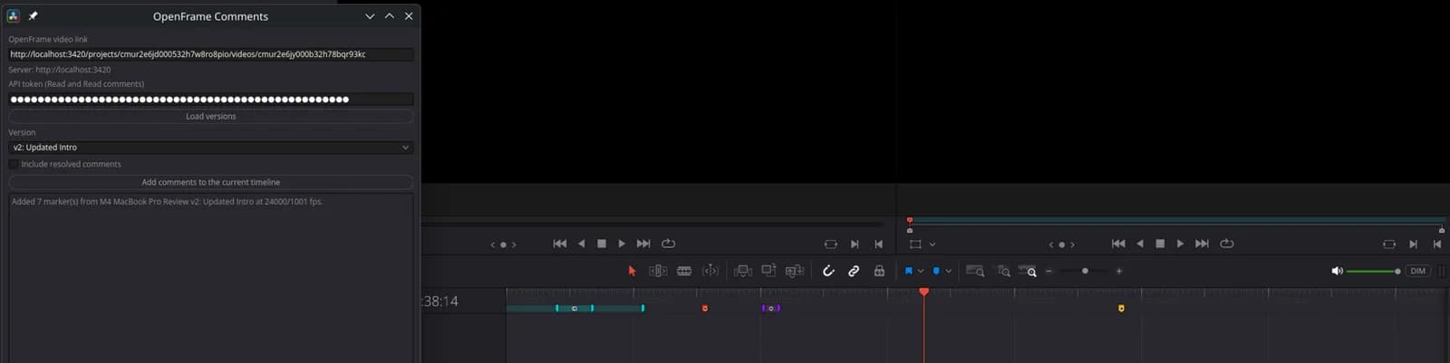Viewport: 1450px width, 363px height.
Task: Adjust the timeline zoom slider handle
Action: click(1085, 271)
